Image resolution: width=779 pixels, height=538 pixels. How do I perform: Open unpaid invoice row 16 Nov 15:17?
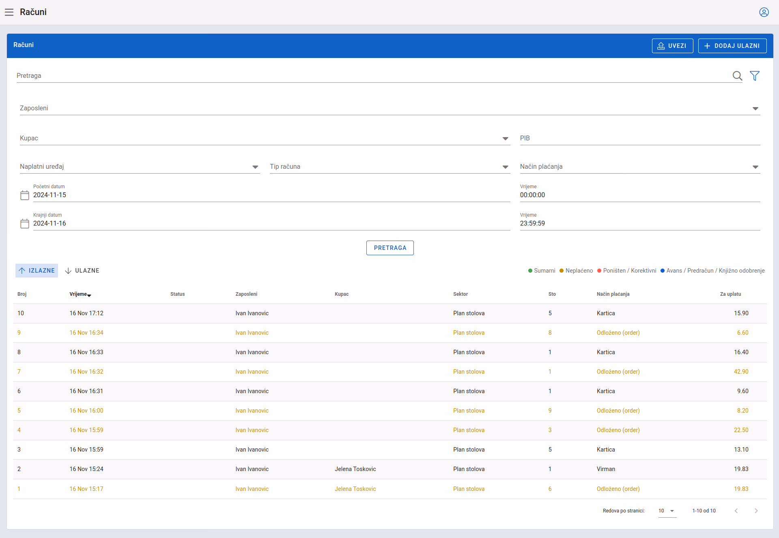pyautogui.click(x=390, y=489)
